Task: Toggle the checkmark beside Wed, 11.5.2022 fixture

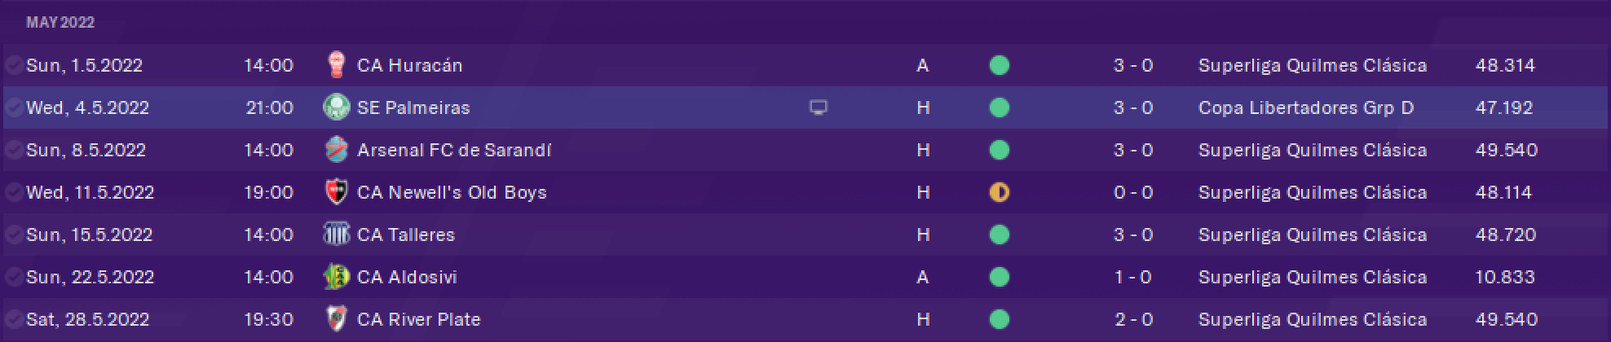Action: point(13,192)
